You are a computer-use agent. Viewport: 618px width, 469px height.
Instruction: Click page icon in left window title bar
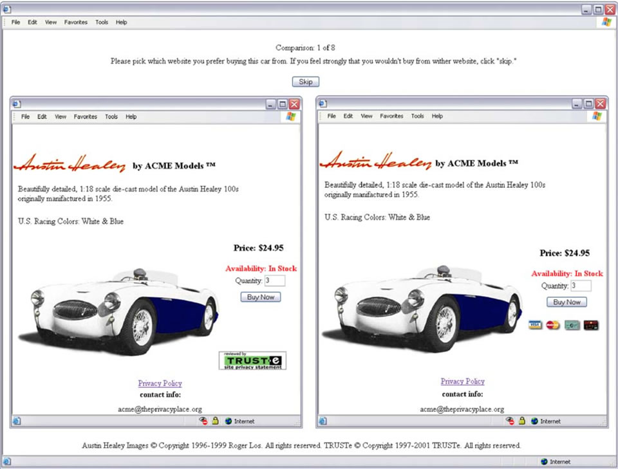tap(17, 104)
